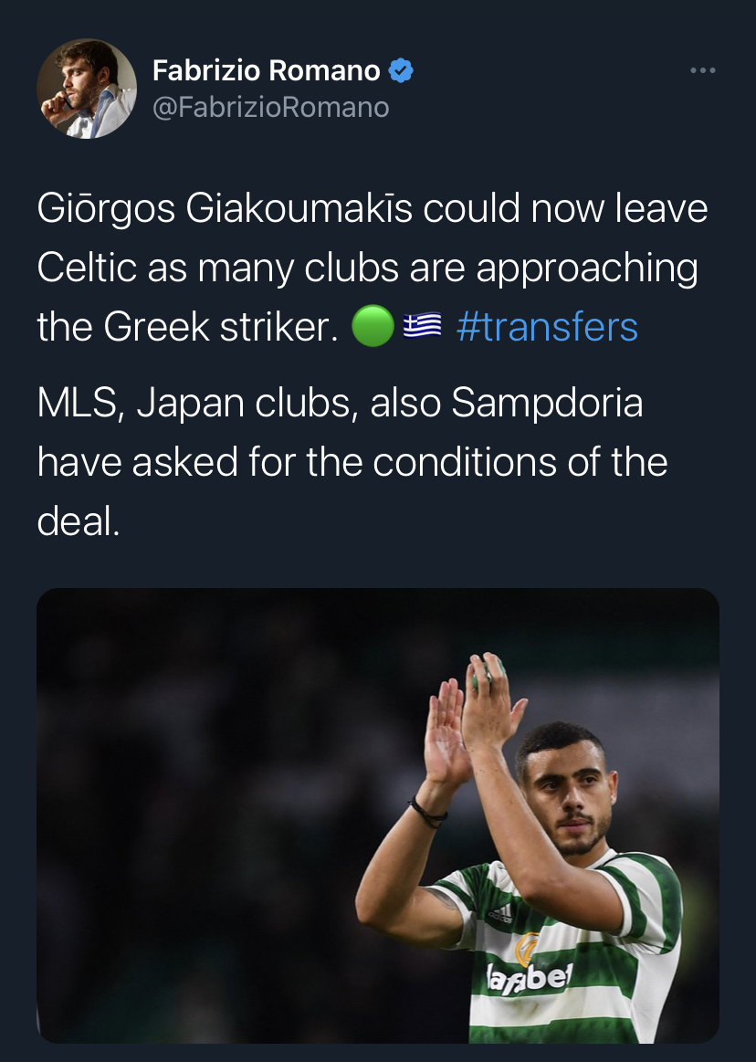Open the #transfers hashtag
Viewport: 756px width, 1062px height.
click(x=547, y=327)
